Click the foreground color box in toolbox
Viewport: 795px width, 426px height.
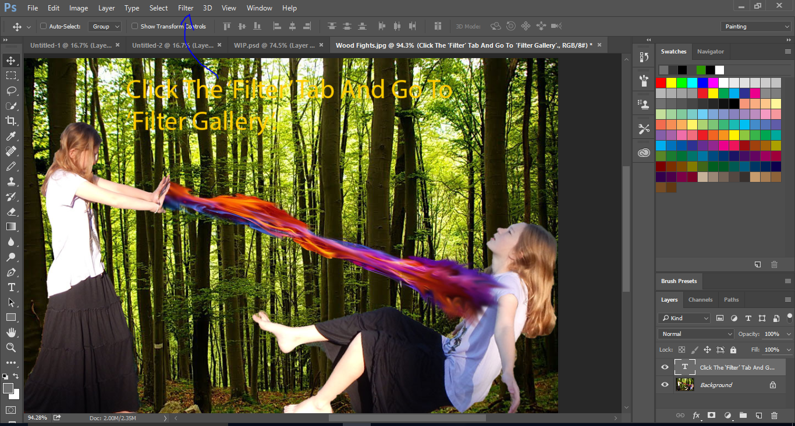[8, 388]
